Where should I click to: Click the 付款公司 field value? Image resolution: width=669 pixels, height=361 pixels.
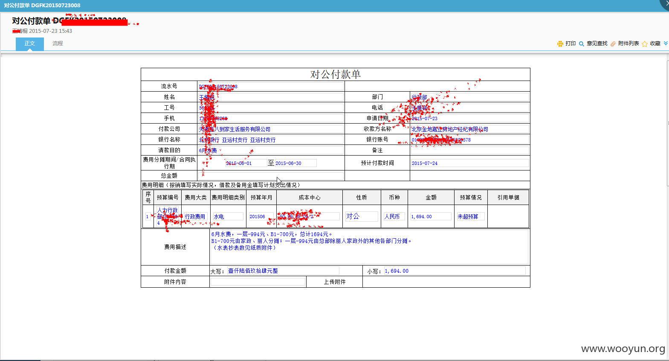(x=270, y=129)
